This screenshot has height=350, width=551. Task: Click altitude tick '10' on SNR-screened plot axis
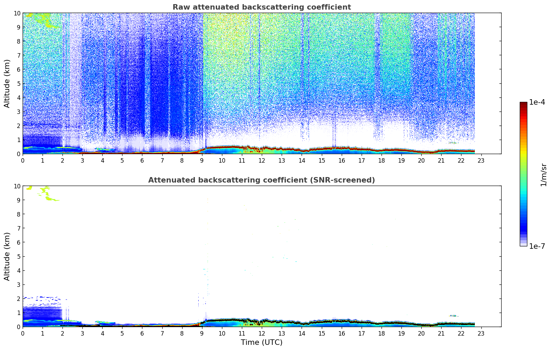[17, 186]
